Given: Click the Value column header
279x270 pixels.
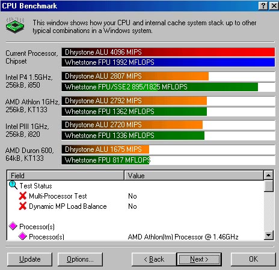Looking at the screenshot, I should point(194,175).
